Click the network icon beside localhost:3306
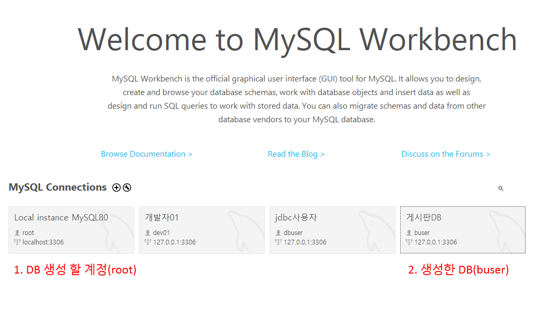The image size is (560, 316). point(17,242)
